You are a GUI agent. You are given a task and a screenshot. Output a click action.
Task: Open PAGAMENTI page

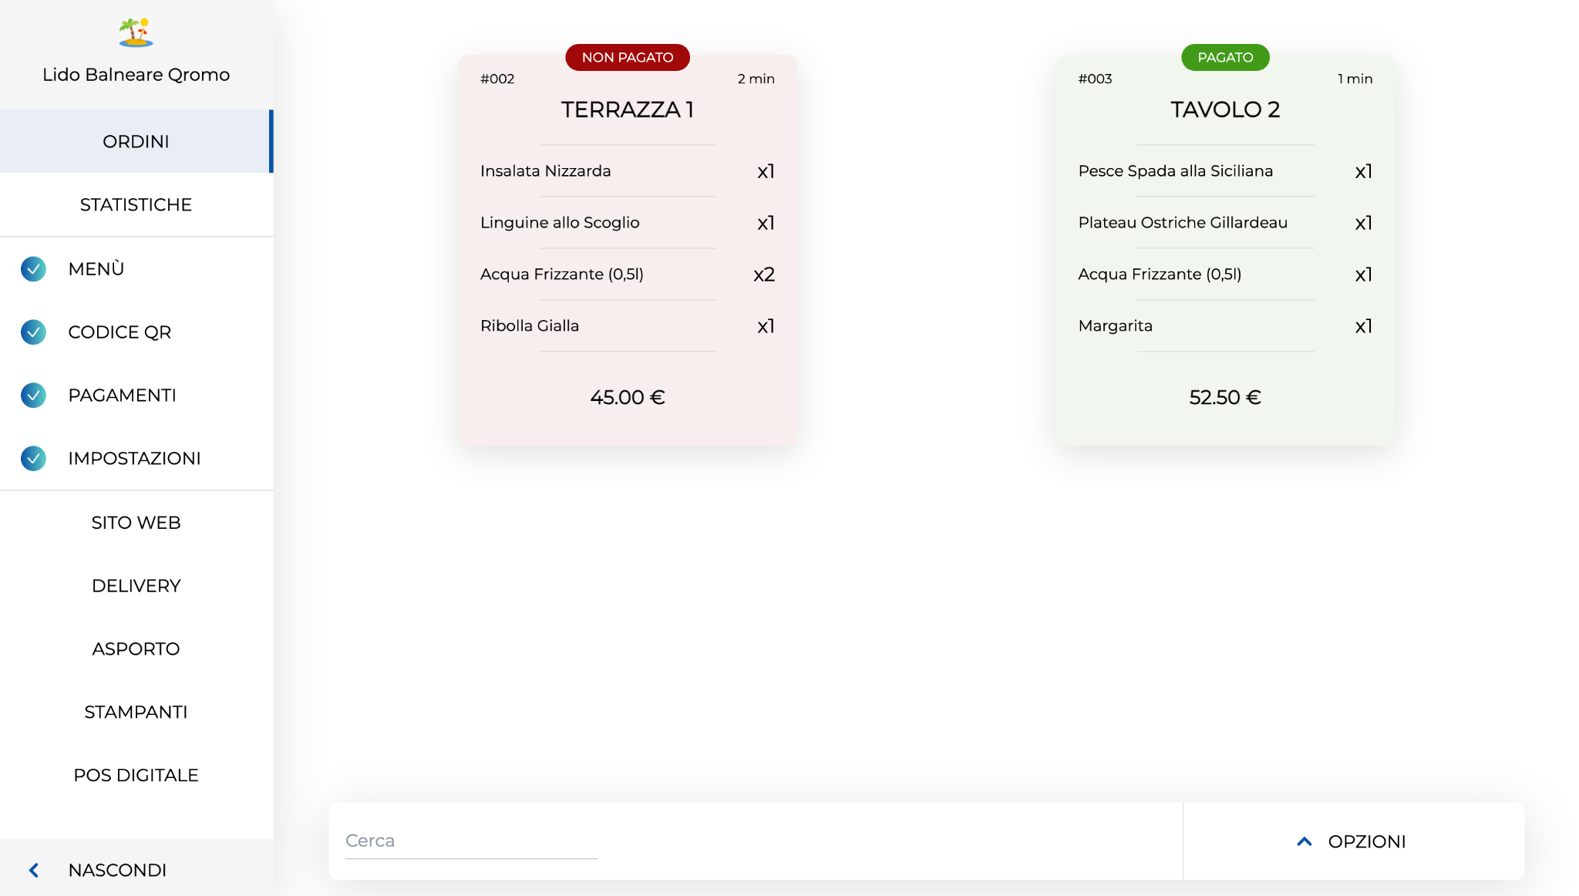[x=136, y=395]
